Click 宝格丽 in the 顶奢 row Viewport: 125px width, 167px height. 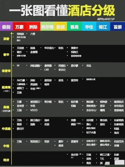(x=20, y=34)
